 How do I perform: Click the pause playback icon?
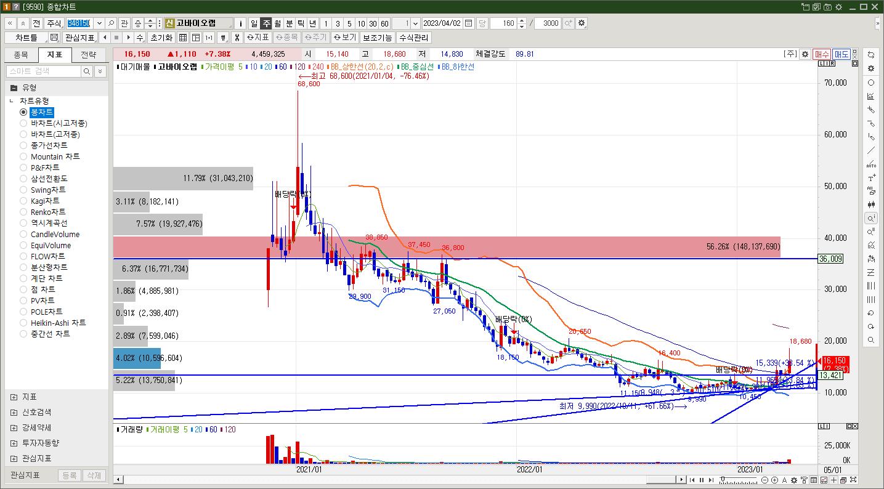click(702, 480)
